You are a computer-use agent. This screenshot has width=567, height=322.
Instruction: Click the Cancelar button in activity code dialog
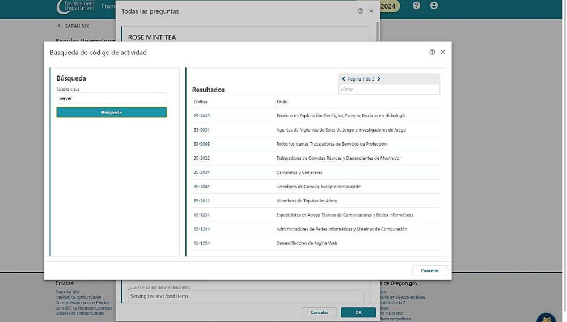coord(430,270)
